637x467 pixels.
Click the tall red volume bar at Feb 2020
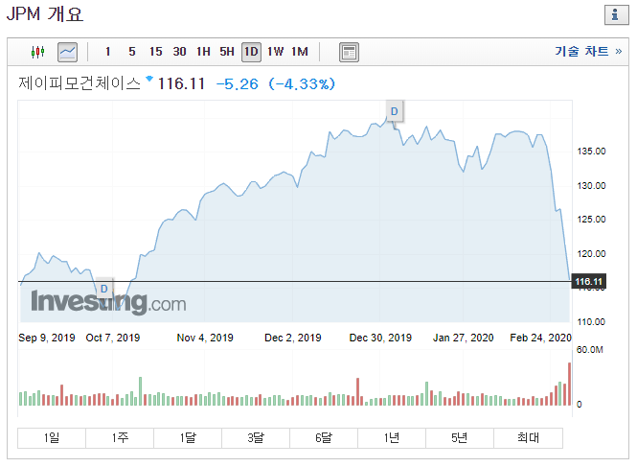click(570, 384)
